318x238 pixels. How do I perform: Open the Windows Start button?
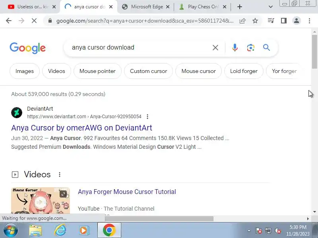click(11, 230)
